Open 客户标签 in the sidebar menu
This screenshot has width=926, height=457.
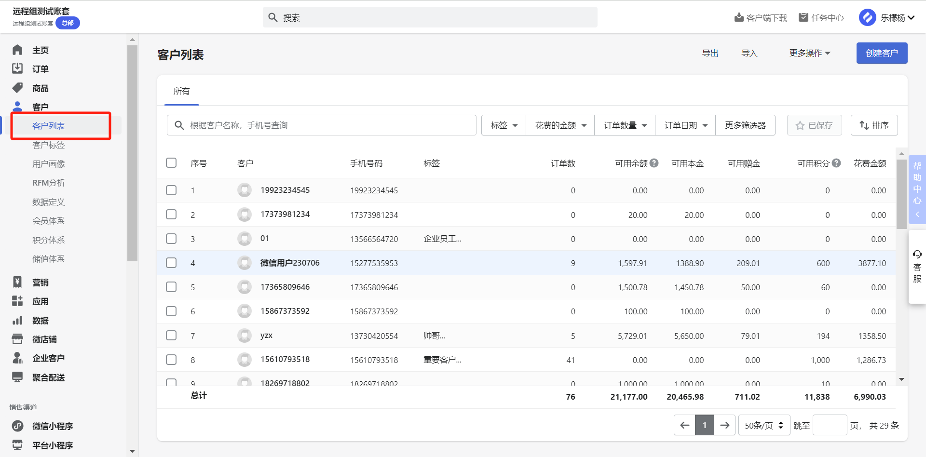point(49,145)
